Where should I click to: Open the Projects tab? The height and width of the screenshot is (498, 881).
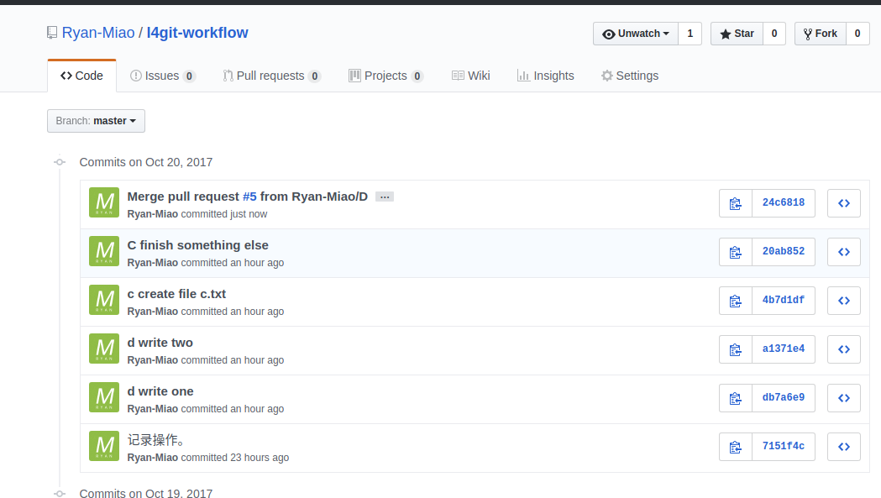[385, 76]
